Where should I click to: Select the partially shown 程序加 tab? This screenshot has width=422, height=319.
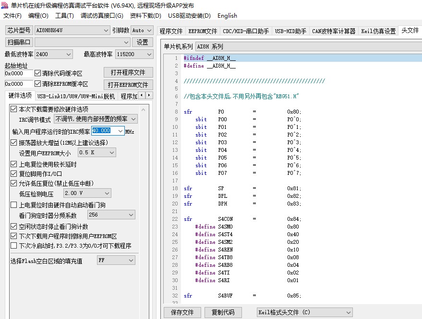[129, 96]
